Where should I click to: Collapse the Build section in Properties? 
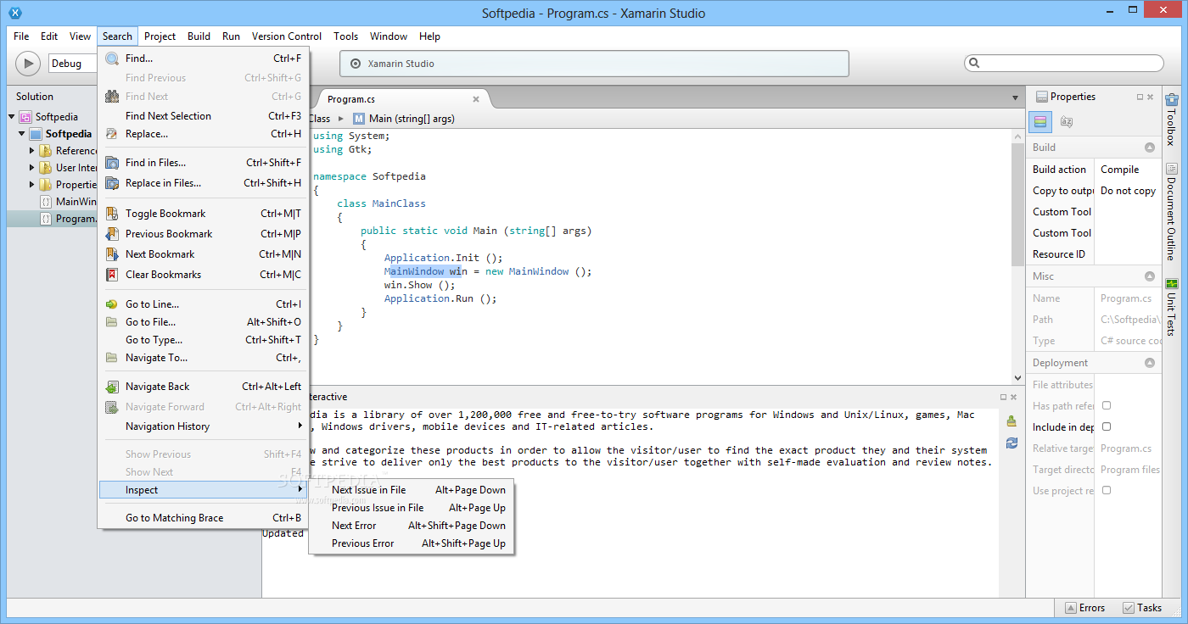pyautogui.click(x=1150, y=148)
